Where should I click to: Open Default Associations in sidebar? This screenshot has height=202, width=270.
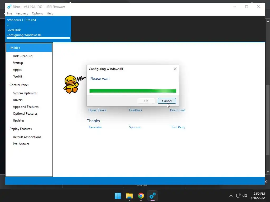click(x=27, y=137)
